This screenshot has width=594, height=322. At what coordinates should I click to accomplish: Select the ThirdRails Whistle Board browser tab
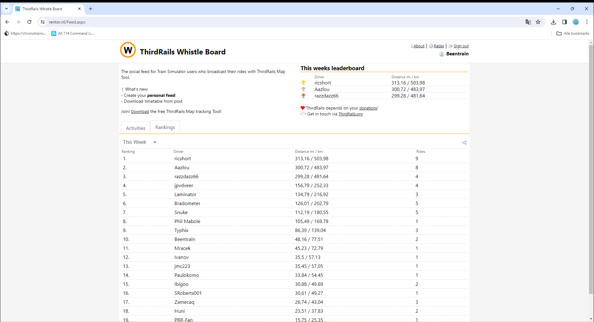point(48,9)
